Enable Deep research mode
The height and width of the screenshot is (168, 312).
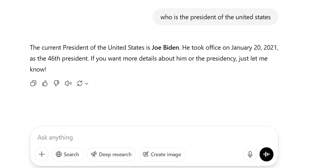pos(111,155)
